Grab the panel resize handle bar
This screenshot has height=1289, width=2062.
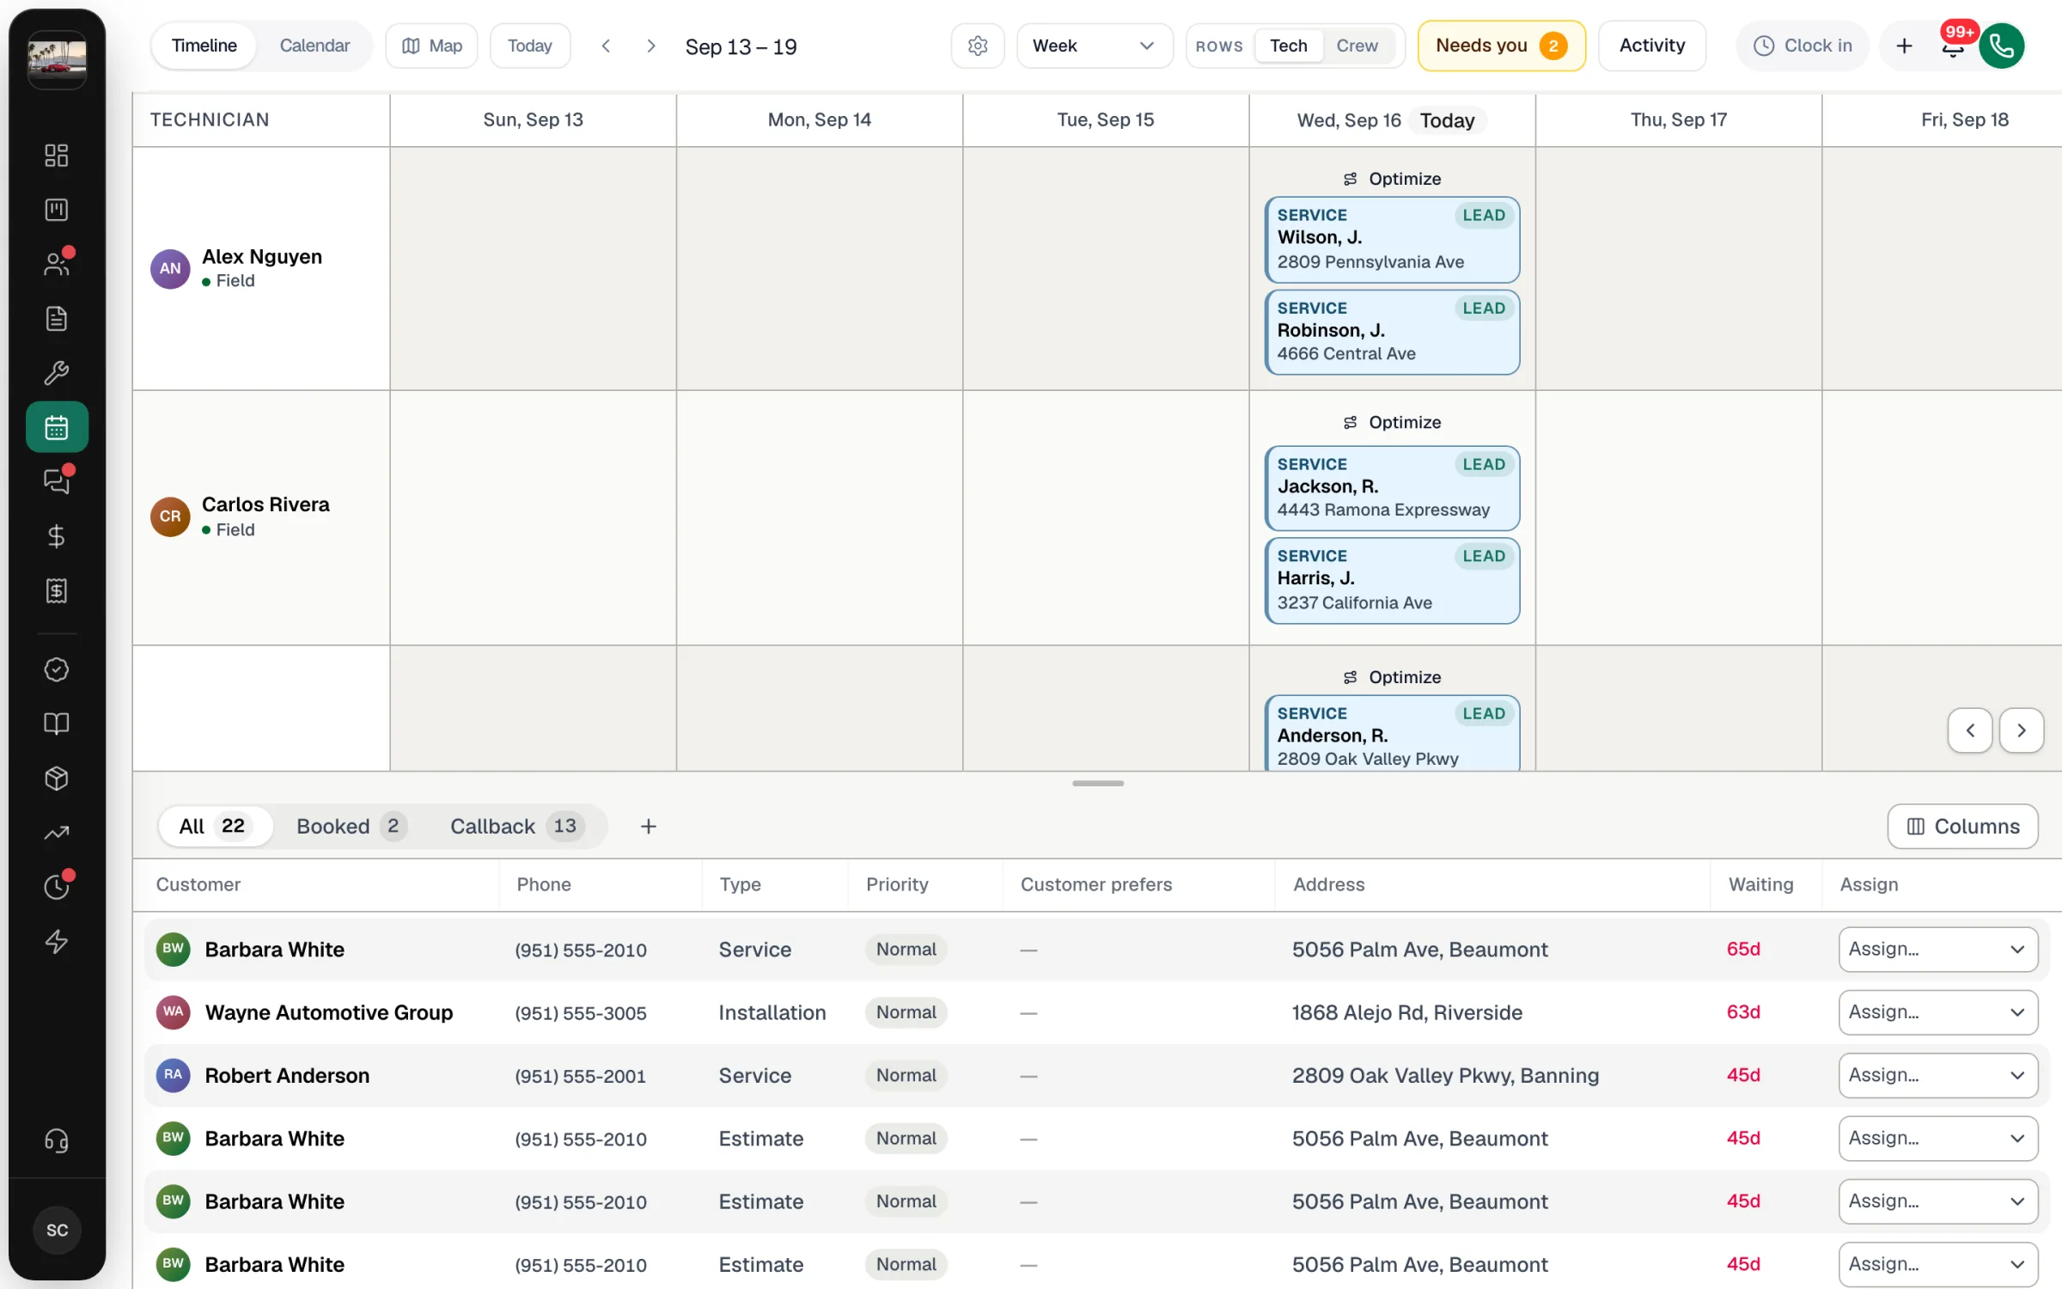[x=1098, y=783]
